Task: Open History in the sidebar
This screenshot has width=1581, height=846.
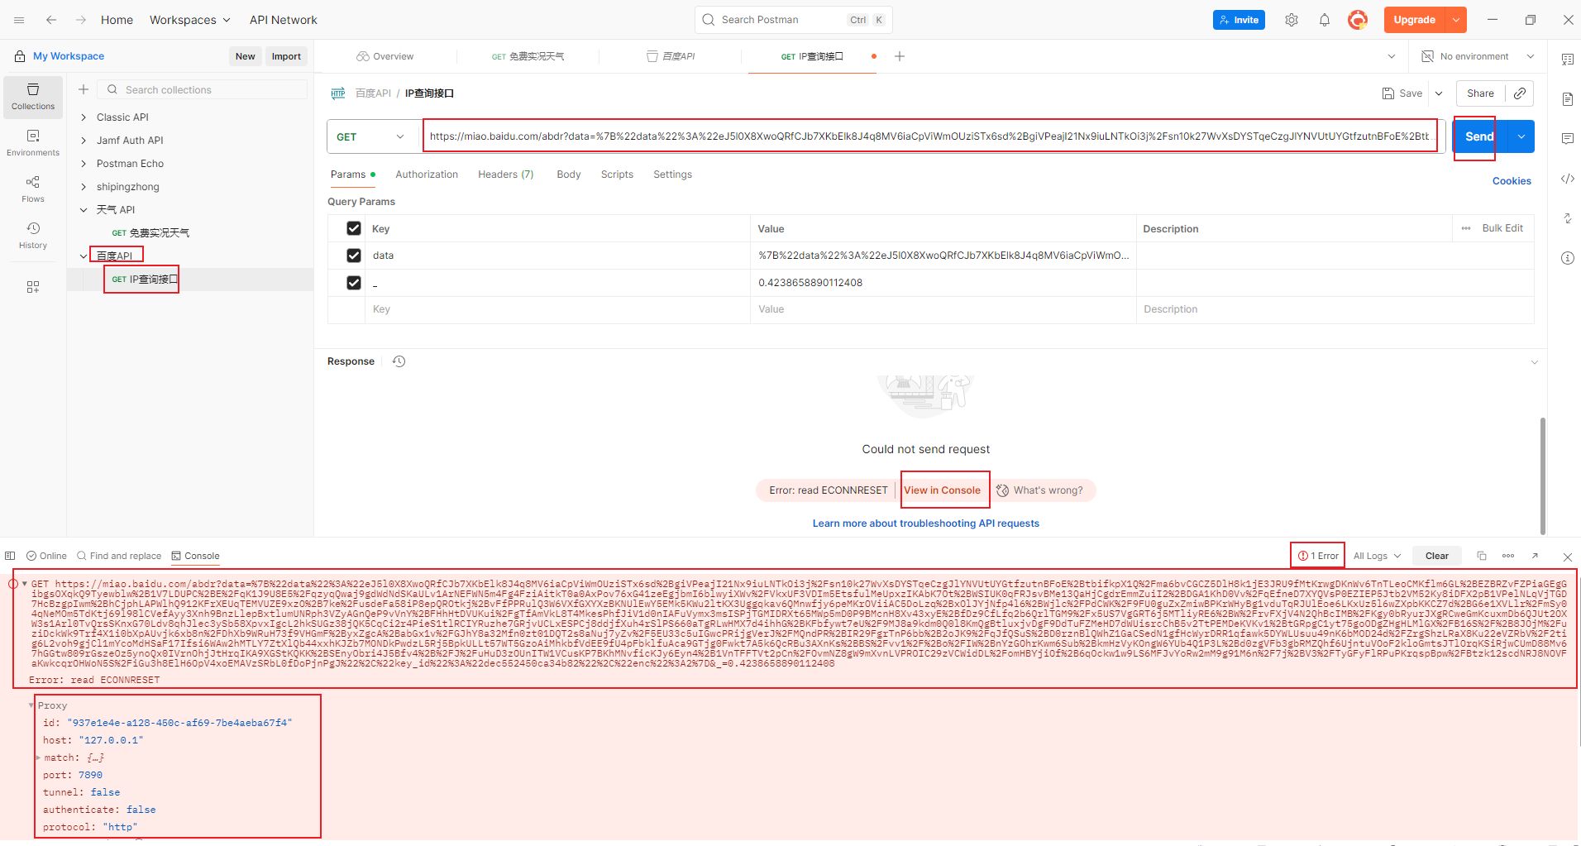Action: click(x=33, y=235)
